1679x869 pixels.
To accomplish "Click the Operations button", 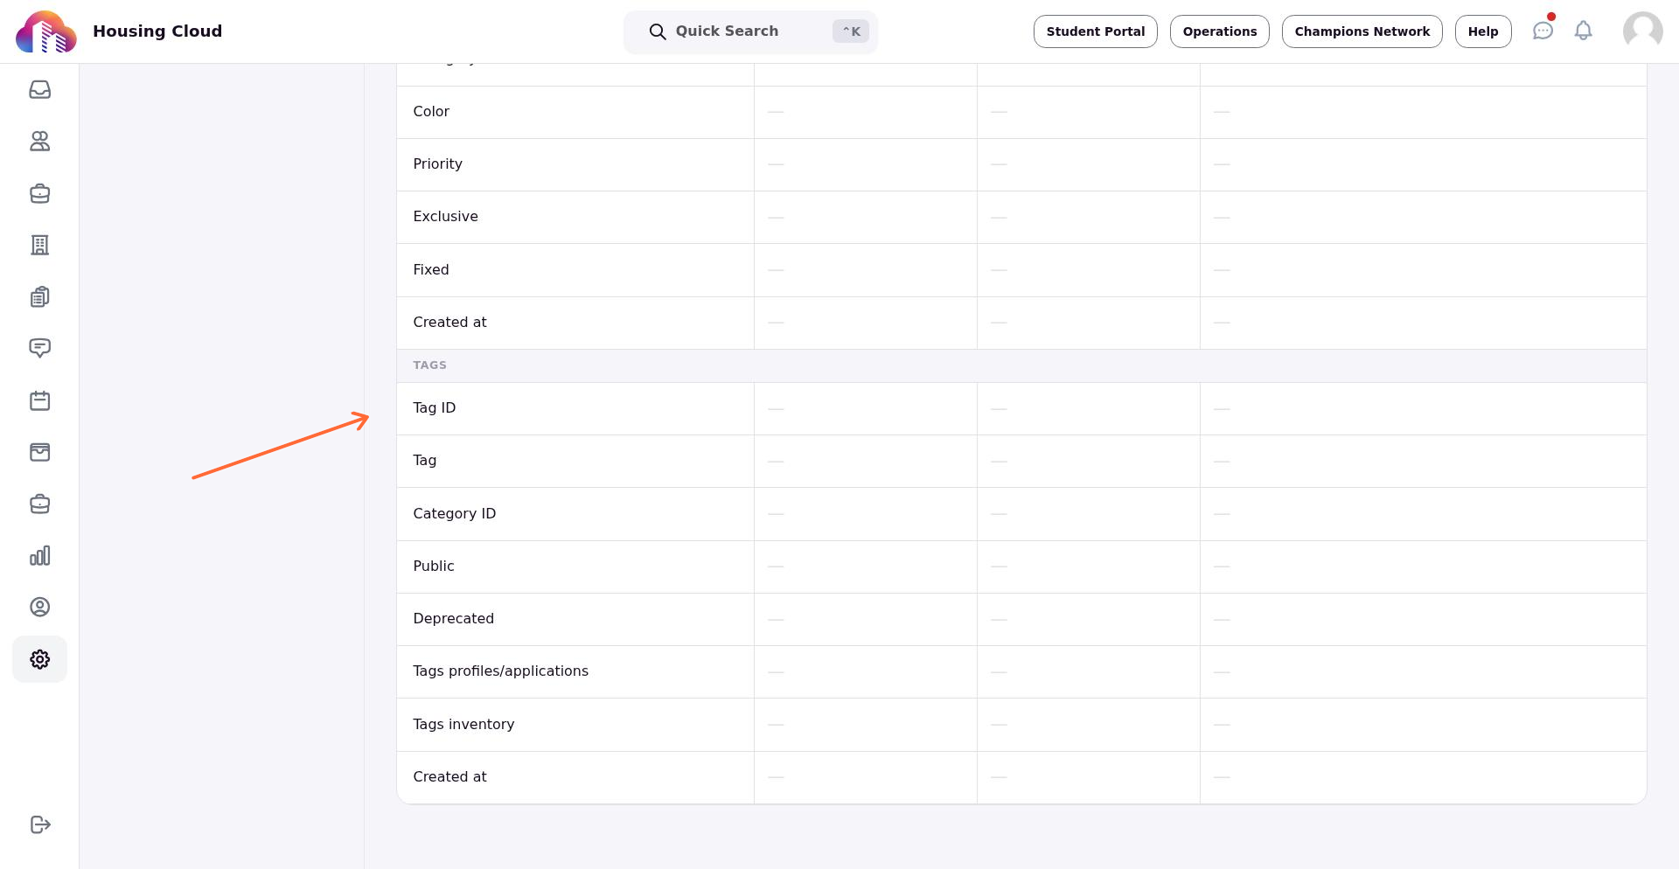I will pos(1220,31).
